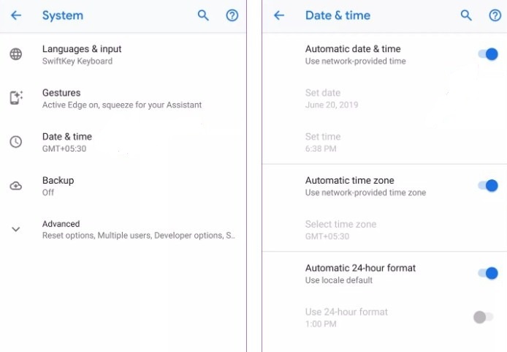Open Set date June 20, 2019
The width and height of the screenshot is (507, 352).
332,98
